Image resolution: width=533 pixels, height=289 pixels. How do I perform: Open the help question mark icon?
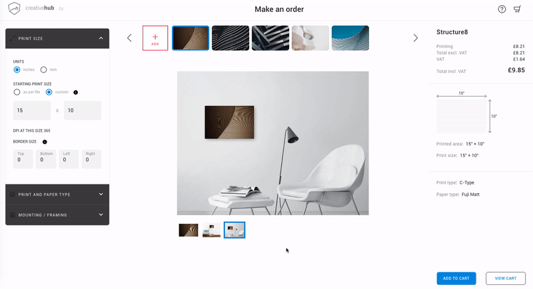pos(502,9)
